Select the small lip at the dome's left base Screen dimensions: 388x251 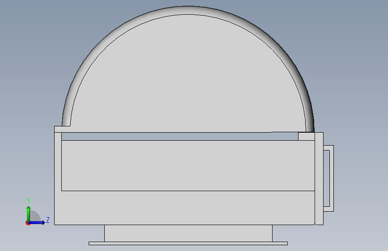(62, 129)
